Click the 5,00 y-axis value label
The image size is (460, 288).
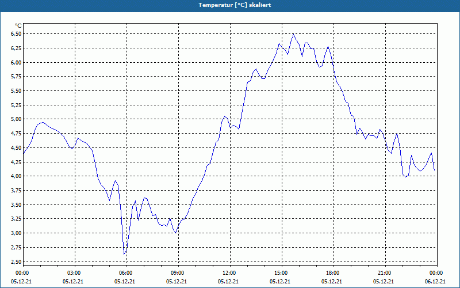coord(17,119)
